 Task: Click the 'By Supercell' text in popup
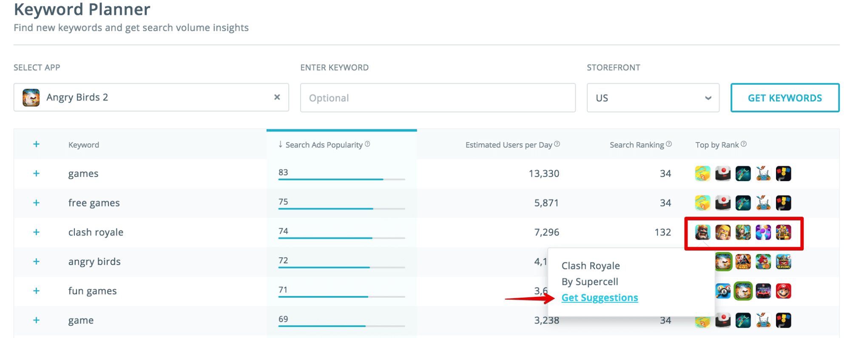click(x=590, y=282)
